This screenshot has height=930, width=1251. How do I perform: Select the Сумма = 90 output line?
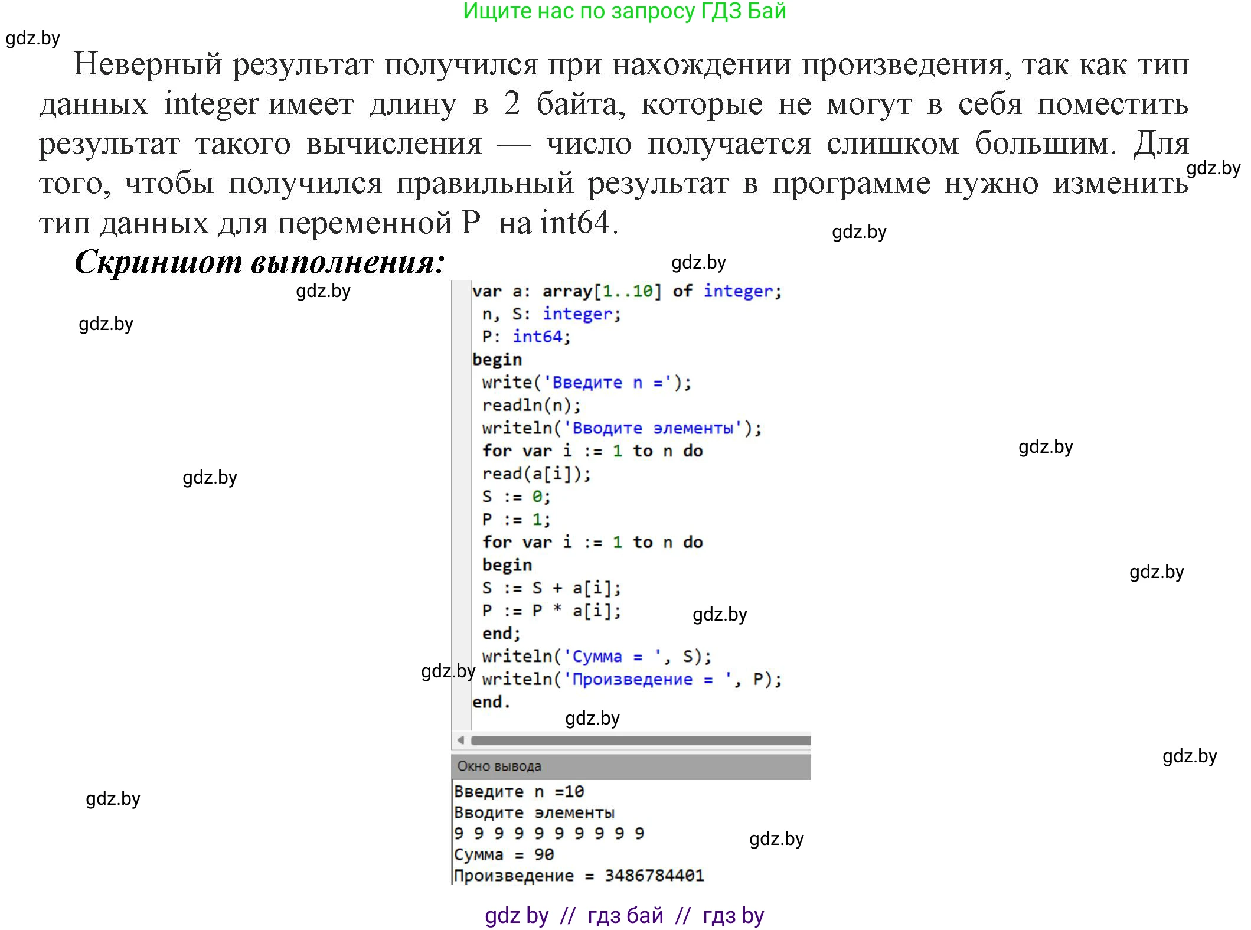click(503, 854)
